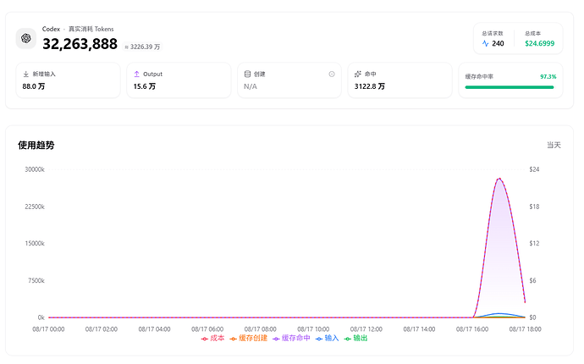Click the 15.6 万 output value
The width and height of the screenshot is (584, 364).
coord(145,86)
